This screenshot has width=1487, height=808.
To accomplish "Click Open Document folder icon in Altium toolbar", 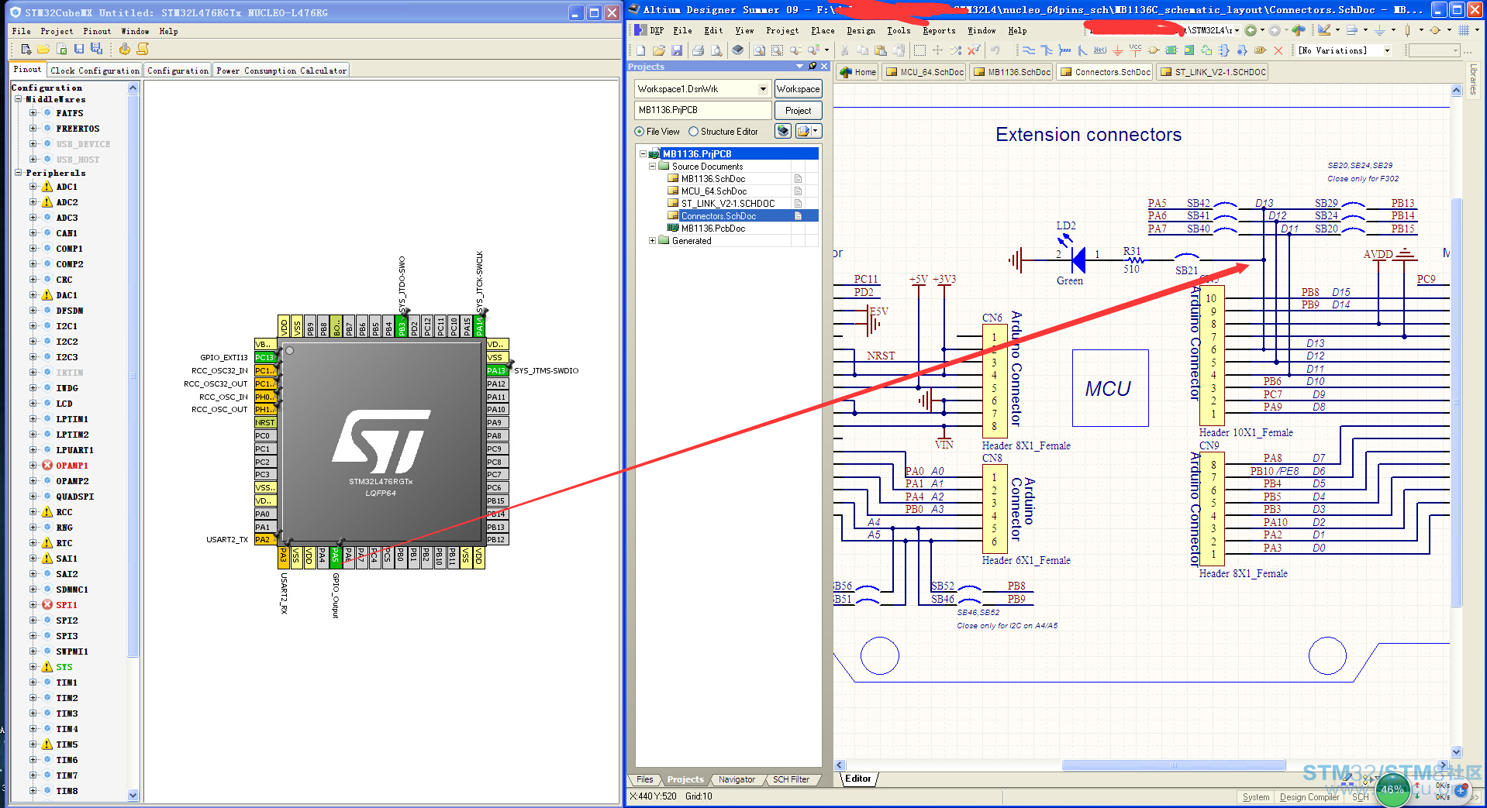I will 658,50.
